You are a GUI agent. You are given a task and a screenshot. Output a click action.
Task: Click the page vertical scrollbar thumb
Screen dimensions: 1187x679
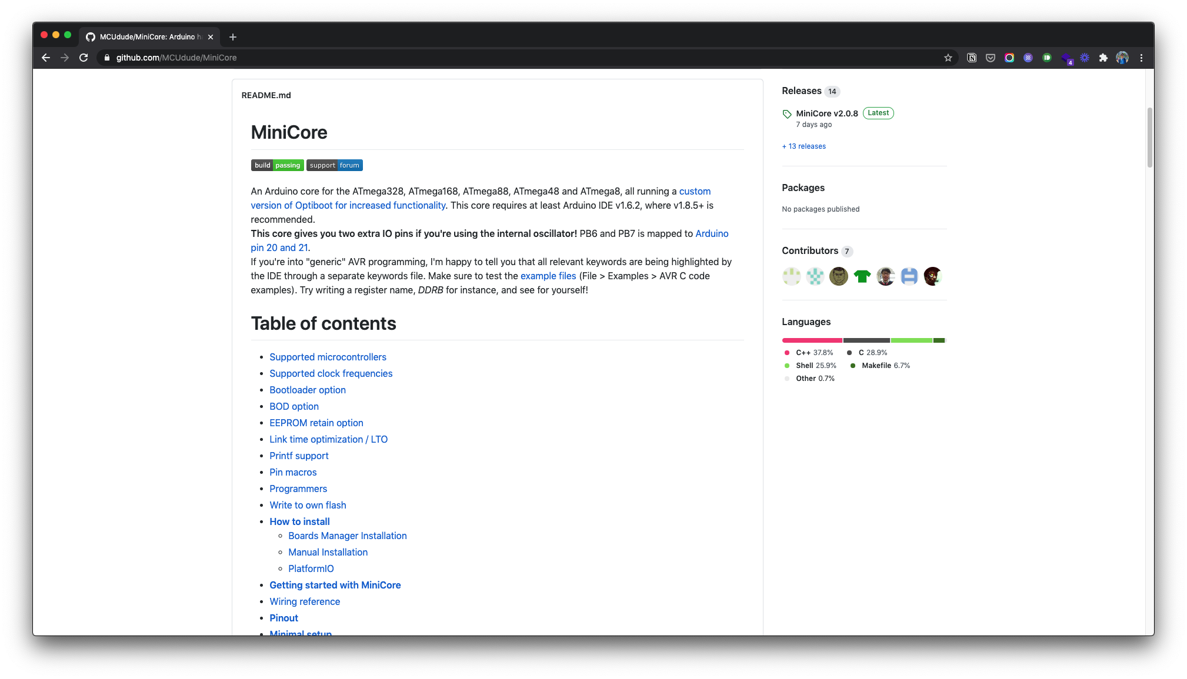coord(1149,138)
